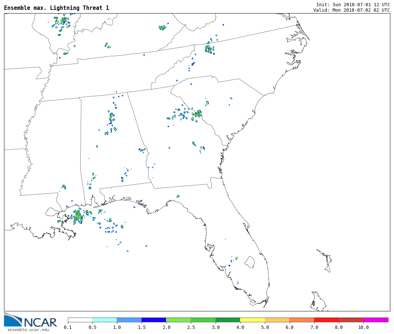
Task: Click the orange 6.0–7.0 colorbar segment
Action: coord(302,320)
